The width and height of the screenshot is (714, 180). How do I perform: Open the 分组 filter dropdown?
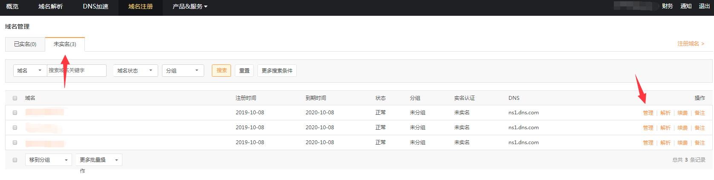[x=183, y=71]
